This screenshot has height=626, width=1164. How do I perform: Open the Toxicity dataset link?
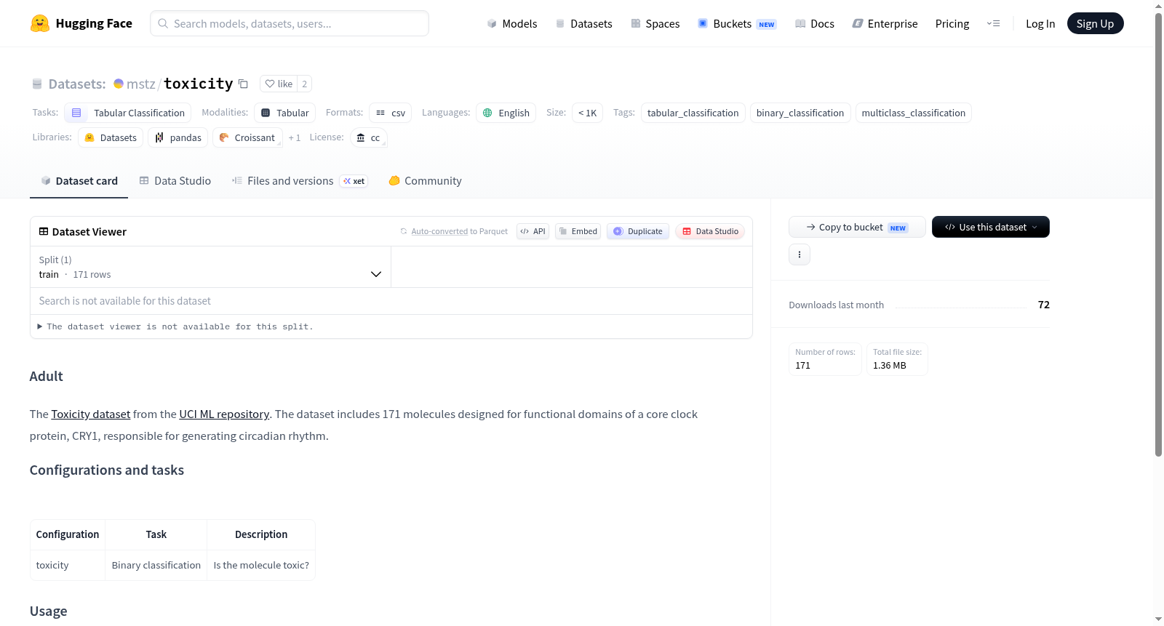click(x=91, y=414)
